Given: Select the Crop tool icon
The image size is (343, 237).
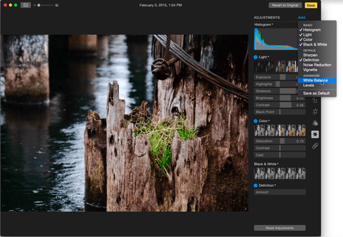Looking at the screenshot, I should pos(315,111).
